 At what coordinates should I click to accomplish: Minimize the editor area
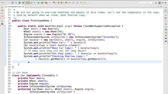158,6
